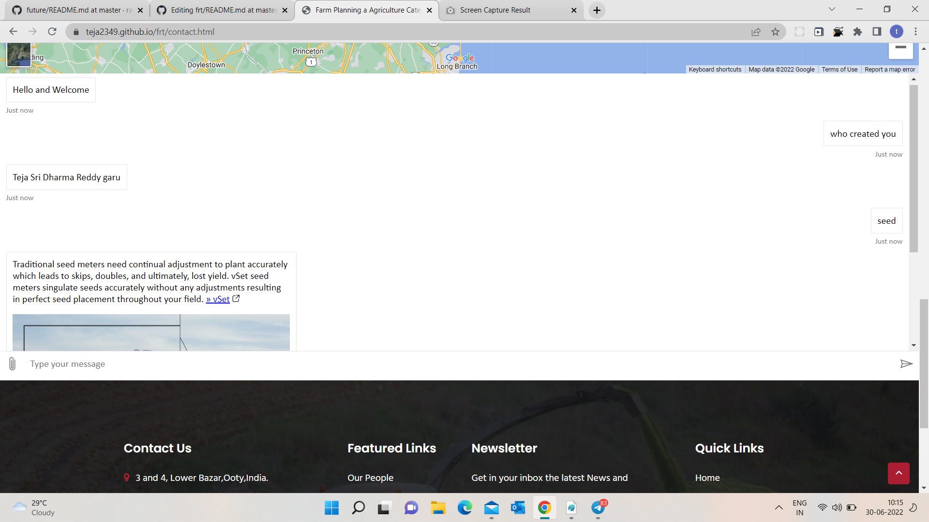Zoom out on the map

point(900,48)
